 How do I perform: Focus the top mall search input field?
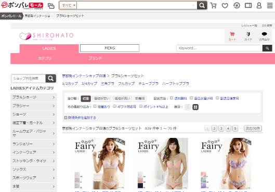coord(137,5)
